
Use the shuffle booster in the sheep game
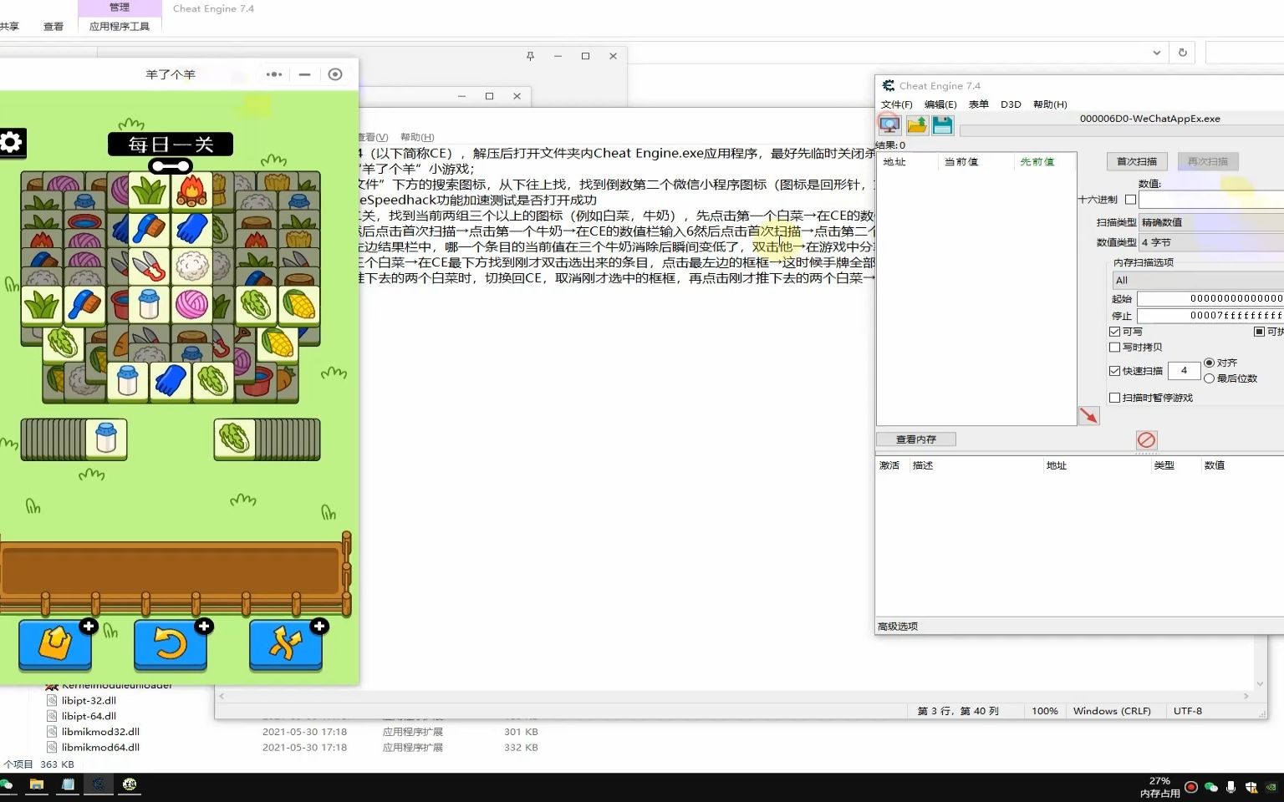(x=286, y=643)
